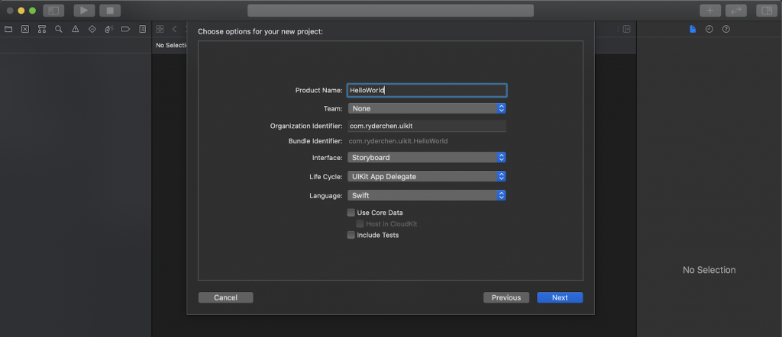Viewport: 782px width, 337px height.
Task: Open the Find navigator magnifier icon
Action: [58, 29]
